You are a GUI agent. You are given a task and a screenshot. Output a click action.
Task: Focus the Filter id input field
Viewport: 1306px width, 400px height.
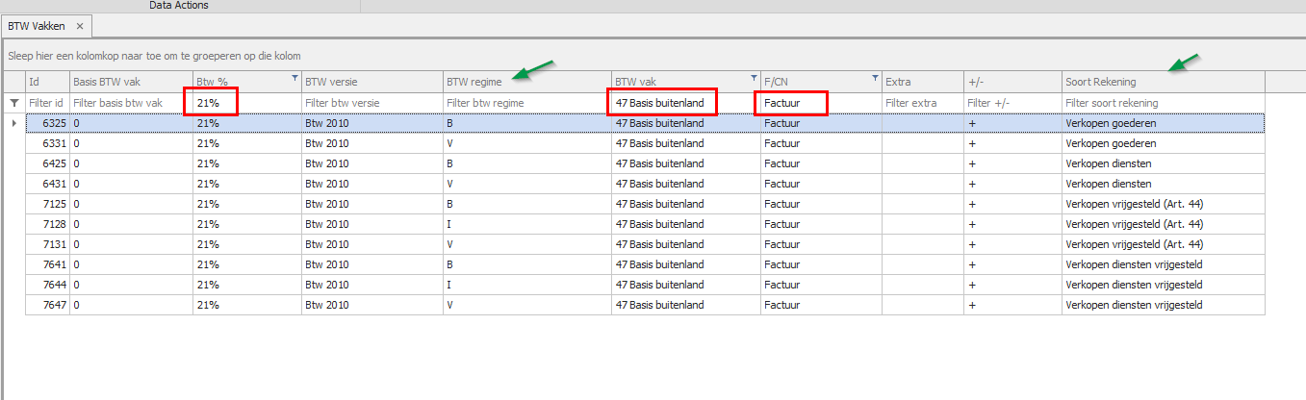[46, 103]
